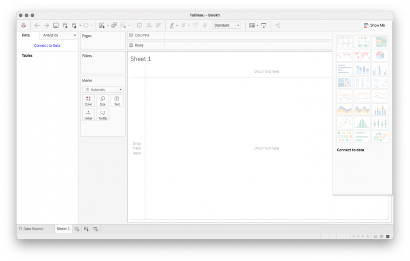Image resolution: width=410 pixels, height=261 pixels.
Task: Click the Rows shelf drop area
Action: point(248,45)
